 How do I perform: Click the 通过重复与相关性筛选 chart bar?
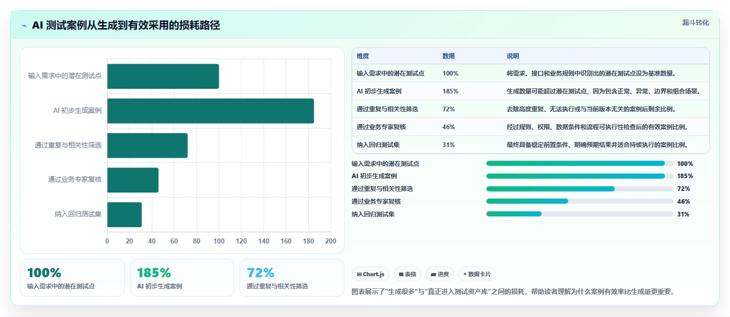[147, 145]
